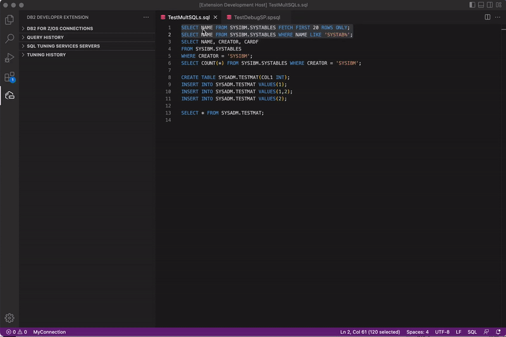
Task: Change the Spaces: 4 indentation setting
Action: click(x=417, y=332)
